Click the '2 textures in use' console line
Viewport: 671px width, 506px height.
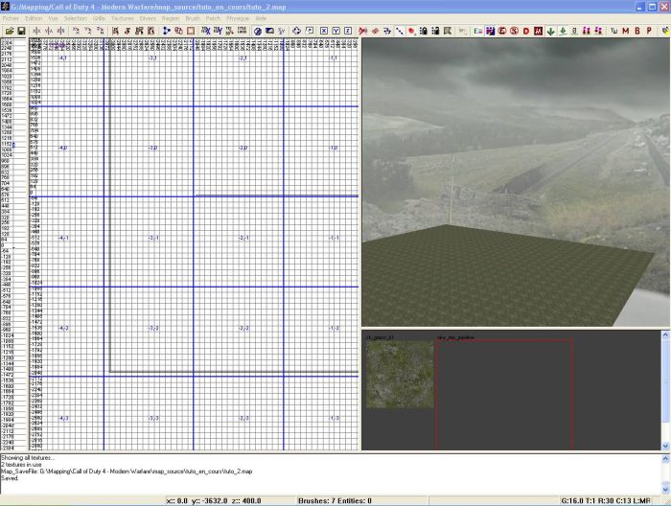21,465
